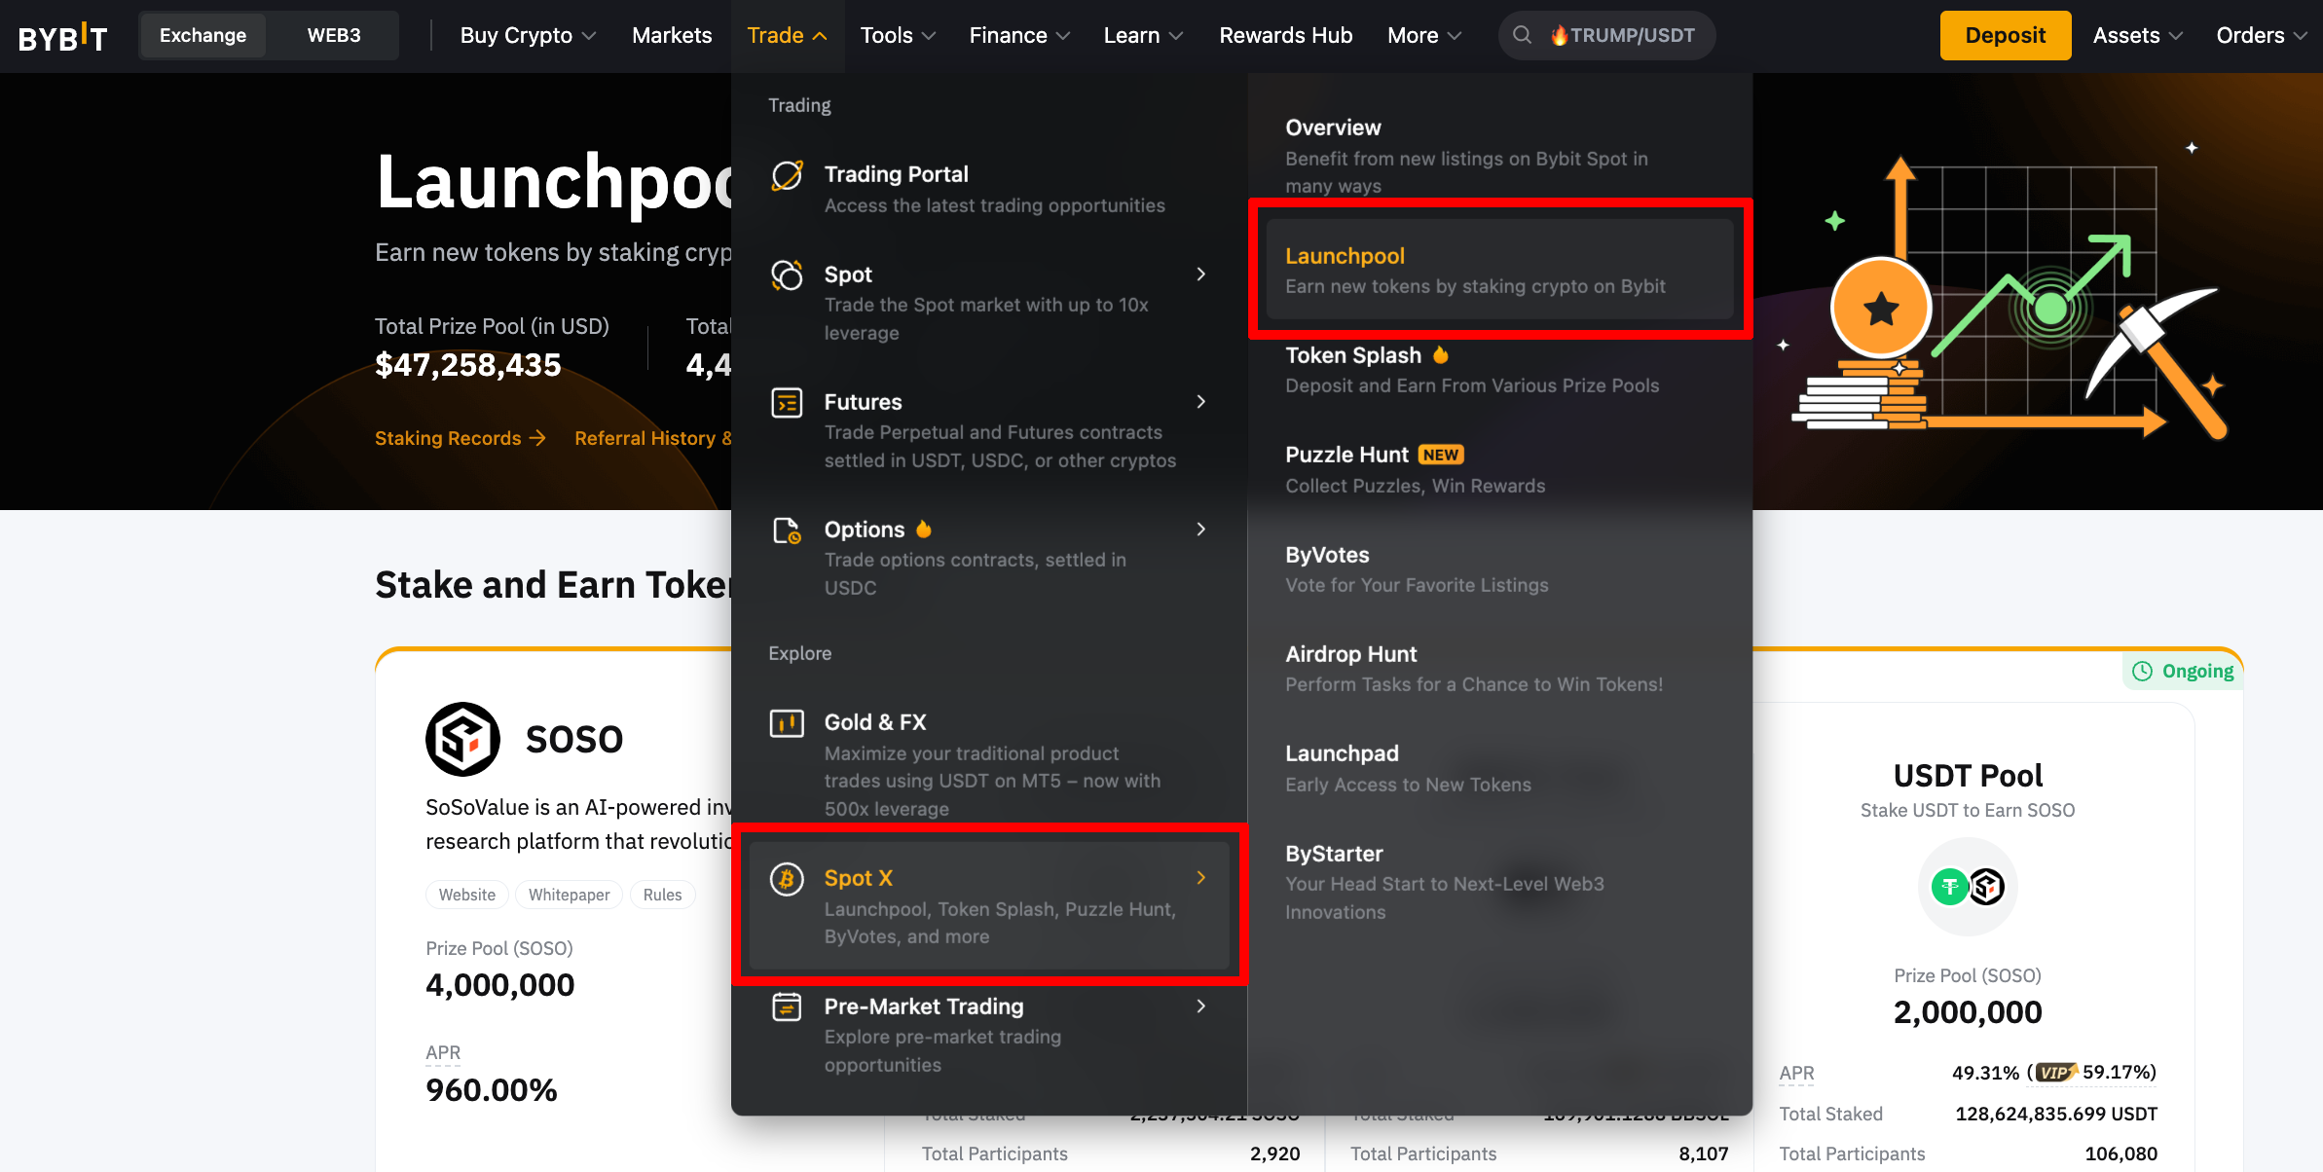The image size is (2323, 1172).
Task: Click the Trading Portal icon
Action: (787, 176)
